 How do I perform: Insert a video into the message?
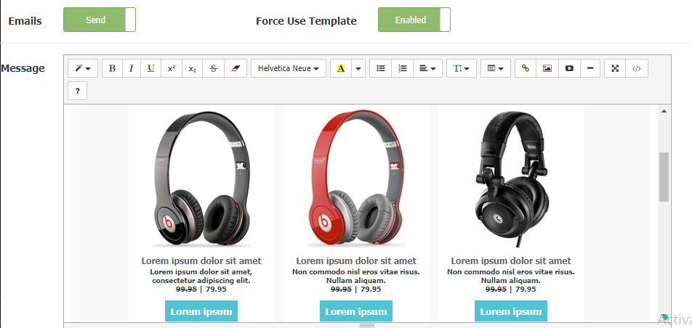tap(569, 68)
